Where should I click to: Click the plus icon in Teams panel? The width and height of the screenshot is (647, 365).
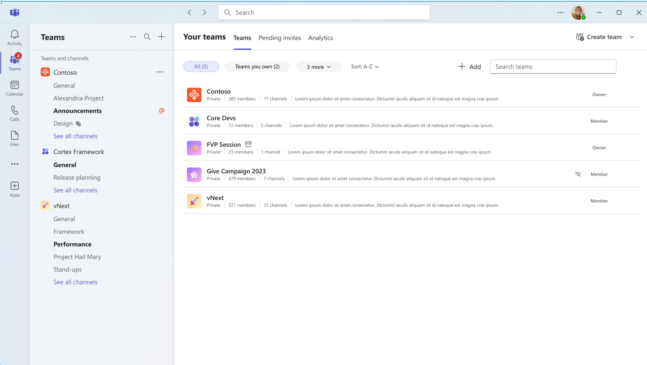pyautogui.click(x=161, y=37)
